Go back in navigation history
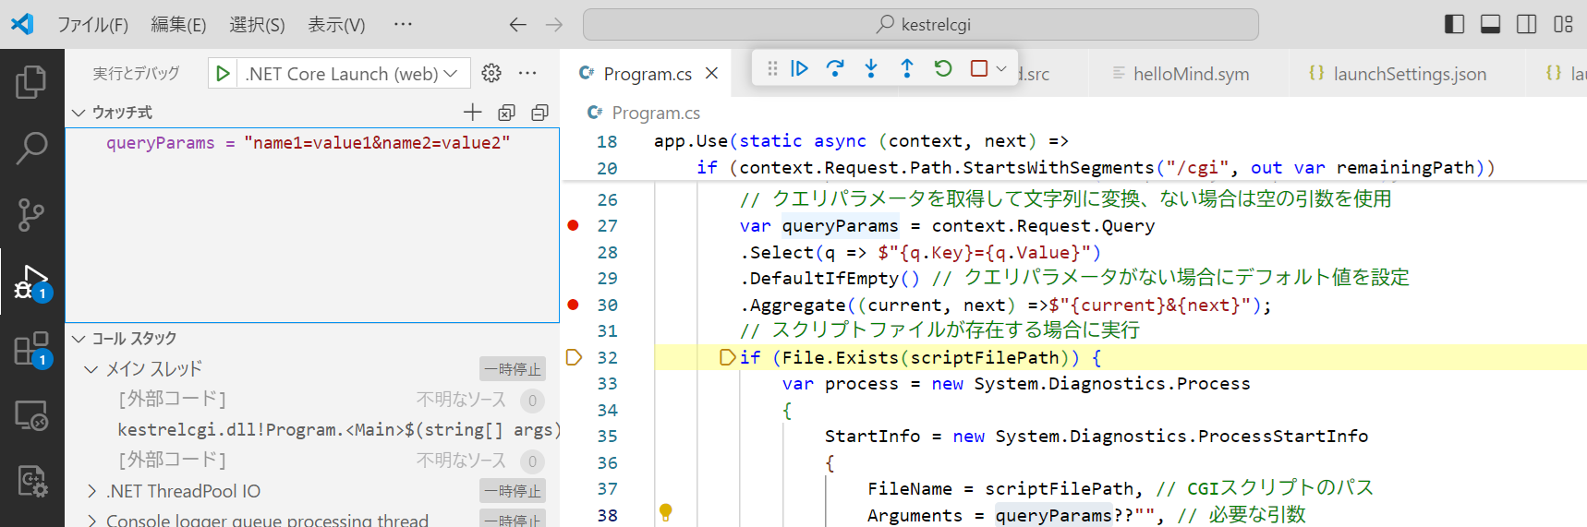This screenshot has height=527, width=1587. pyautogui.click(x=518, y=25)
